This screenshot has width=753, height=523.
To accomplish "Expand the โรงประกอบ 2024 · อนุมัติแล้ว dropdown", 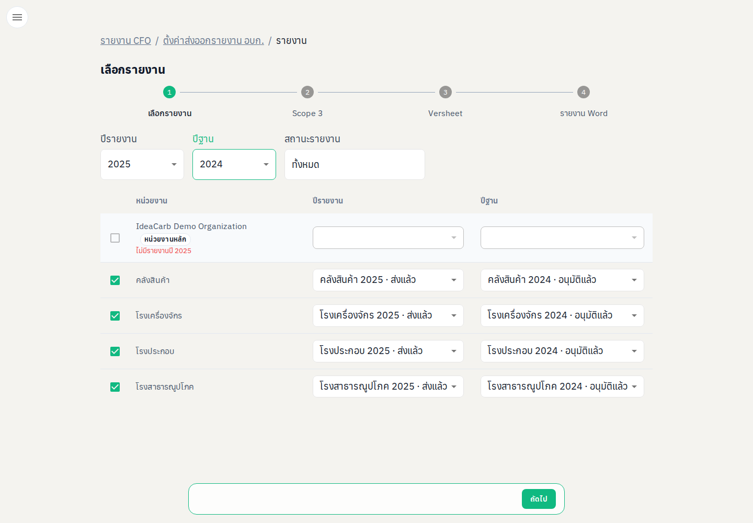I will pyautogui.click(x=562, y=351).
